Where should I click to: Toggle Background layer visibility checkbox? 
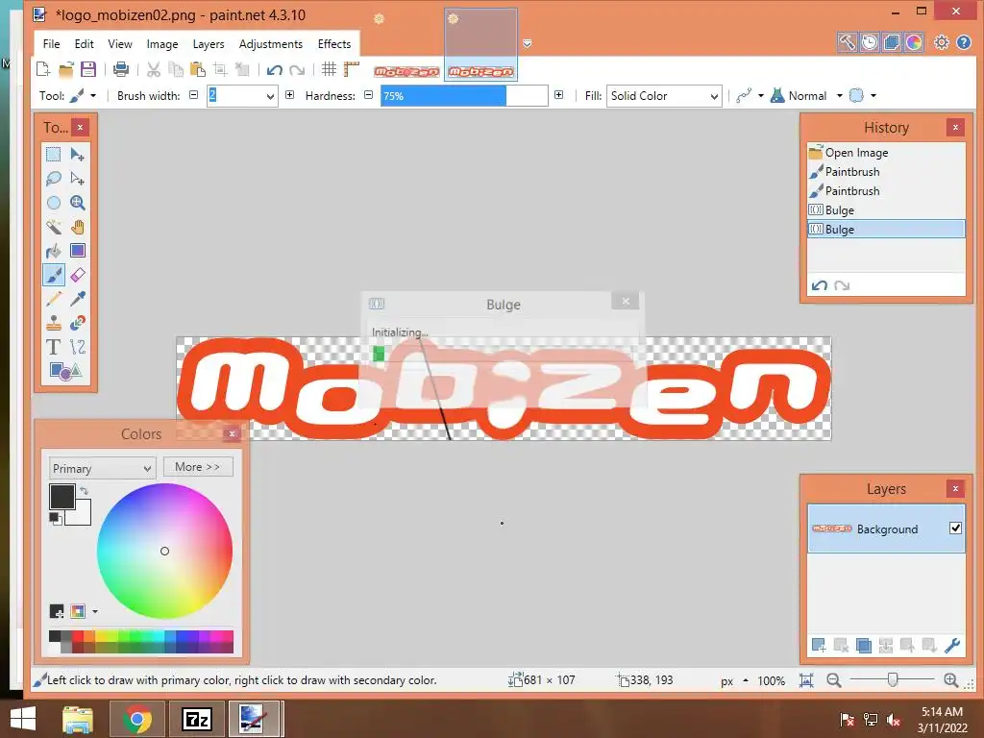point(955,529)
